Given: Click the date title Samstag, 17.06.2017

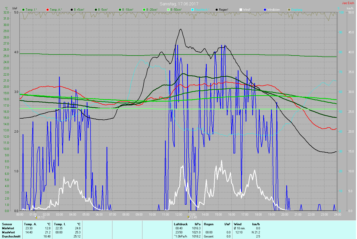Looking at the screenshot, I should (179, 4).
